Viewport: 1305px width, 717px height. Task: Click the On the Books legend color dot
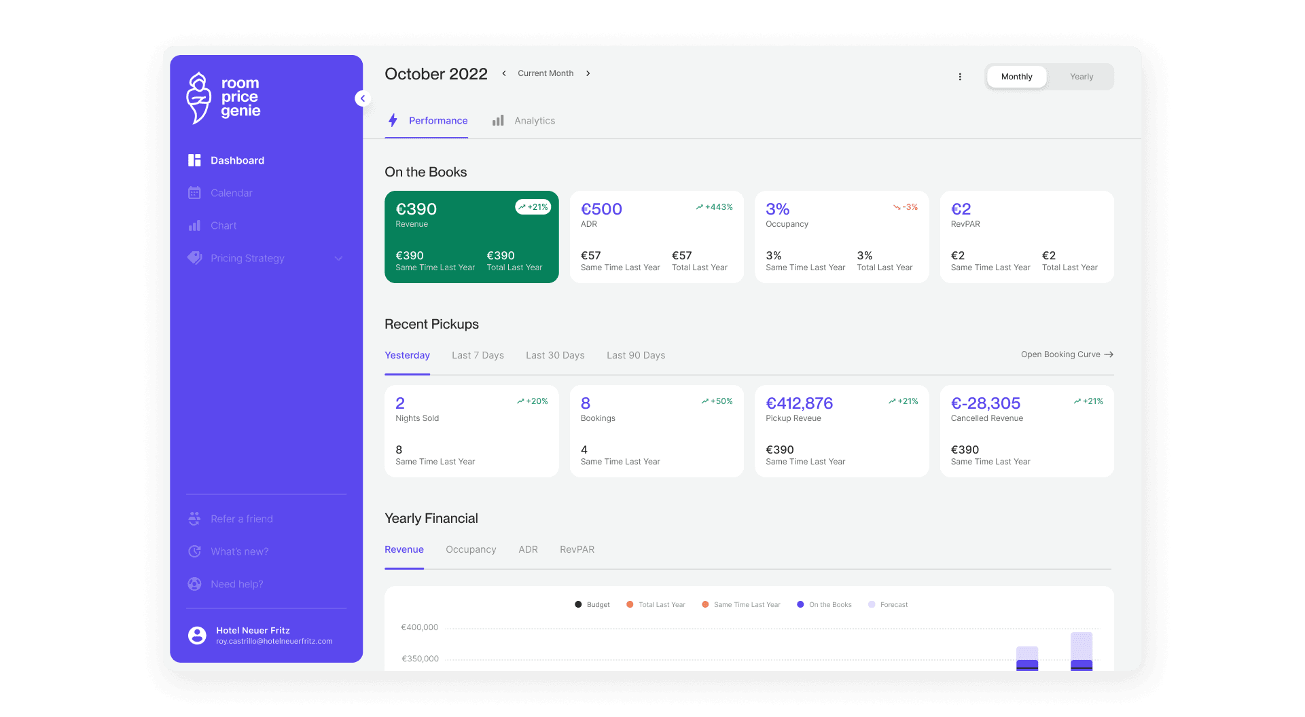[800, 604]
